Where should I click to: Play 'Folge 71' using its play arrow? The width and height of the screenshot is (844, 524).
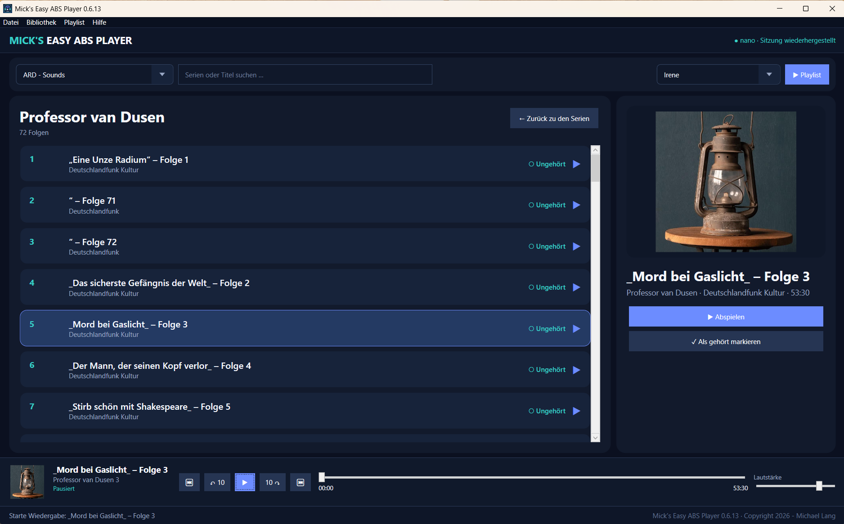pos(576,205)
